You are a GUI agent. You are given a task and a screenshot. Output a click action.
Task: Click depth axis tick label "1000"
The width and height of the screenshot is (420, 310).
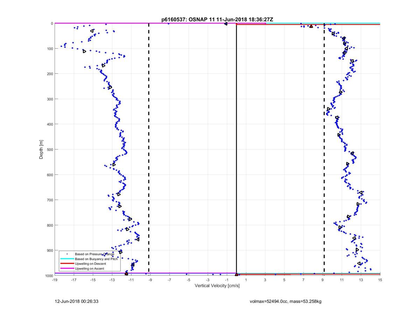tap(48, 275)
